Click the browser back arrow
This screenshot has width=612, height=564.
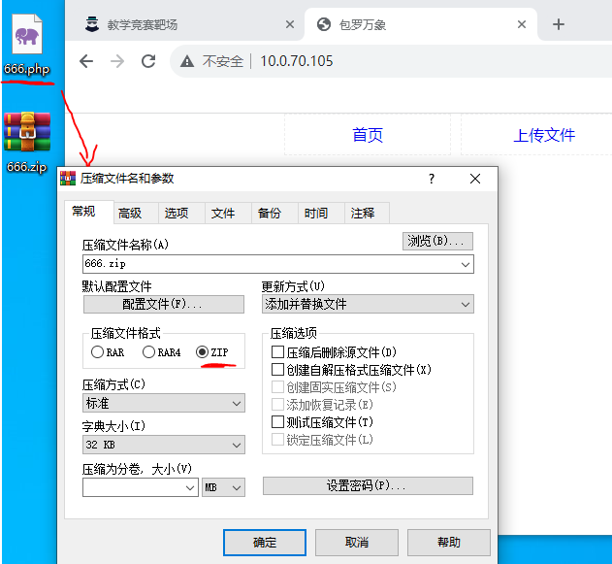[x=86, y=61]
